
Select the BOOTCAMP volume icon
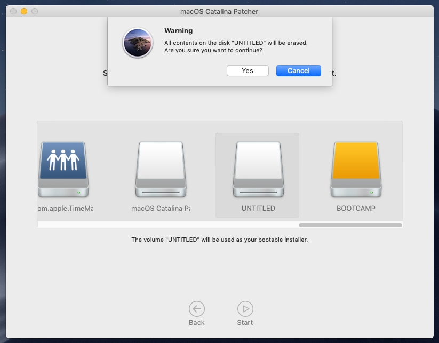coord(356,170)
